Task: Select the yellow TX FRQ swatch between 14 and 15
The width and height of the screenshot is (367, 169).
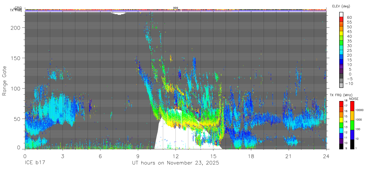Action: coord(341,120)
